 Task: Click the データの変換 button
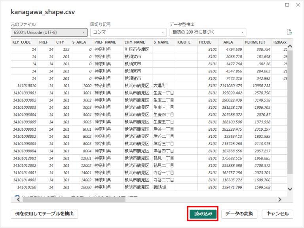239,214
